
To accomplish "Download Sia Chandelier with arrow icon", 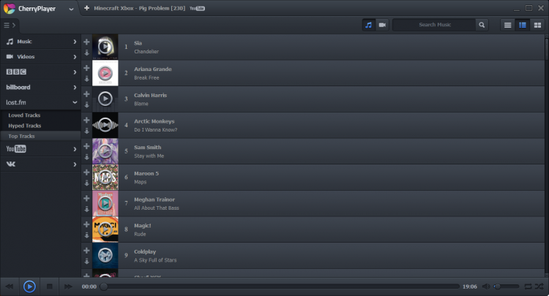I will tap(86, 53).
